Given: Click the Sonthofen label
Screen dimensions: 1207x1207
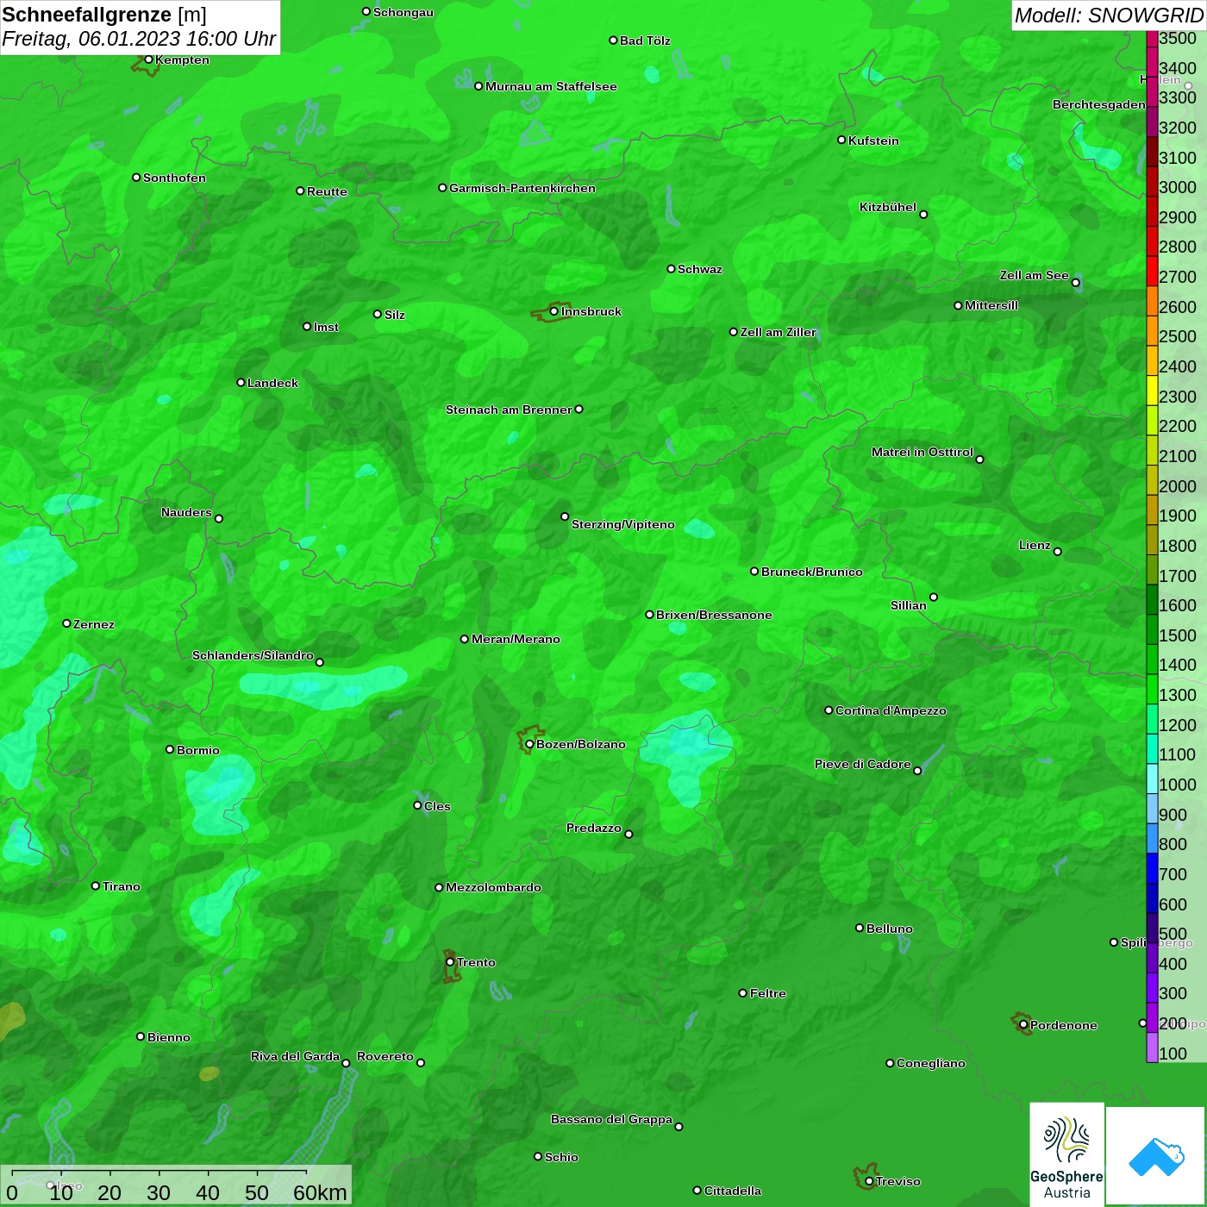Looking at the screenshot, I should pyautogui.click(x=174, y=178).
